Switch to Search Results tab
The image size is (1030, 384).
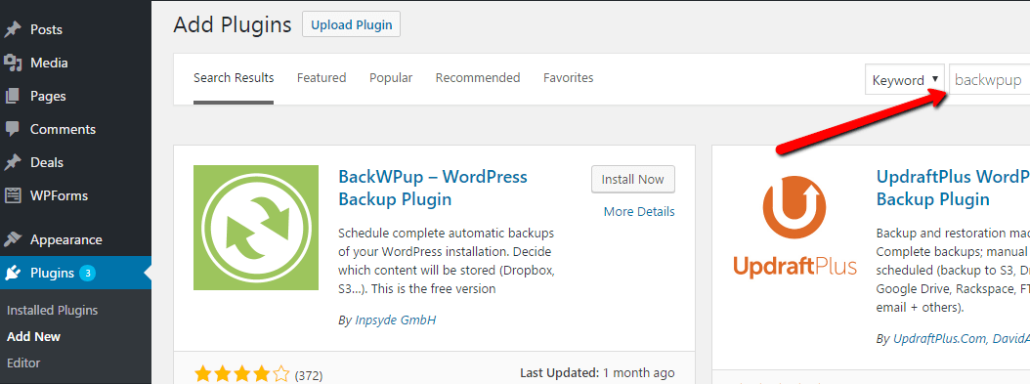pos(234,78)
